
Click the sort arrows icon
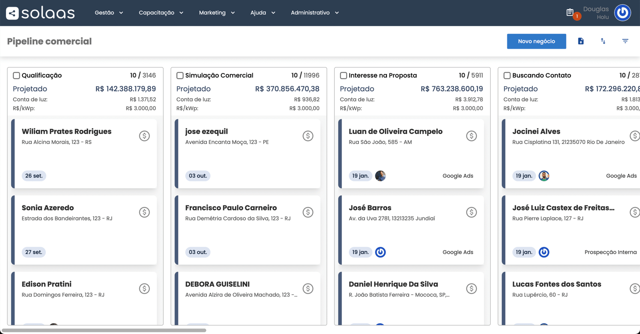tap(603, 41)
